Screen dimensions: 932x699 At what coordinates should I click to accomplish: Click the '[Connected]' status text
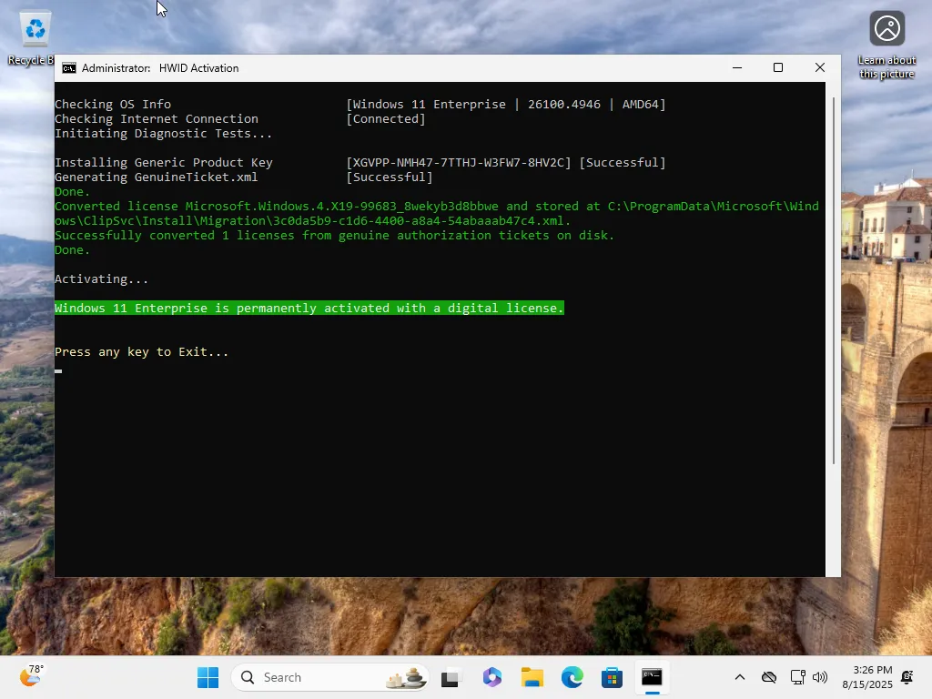386,119
